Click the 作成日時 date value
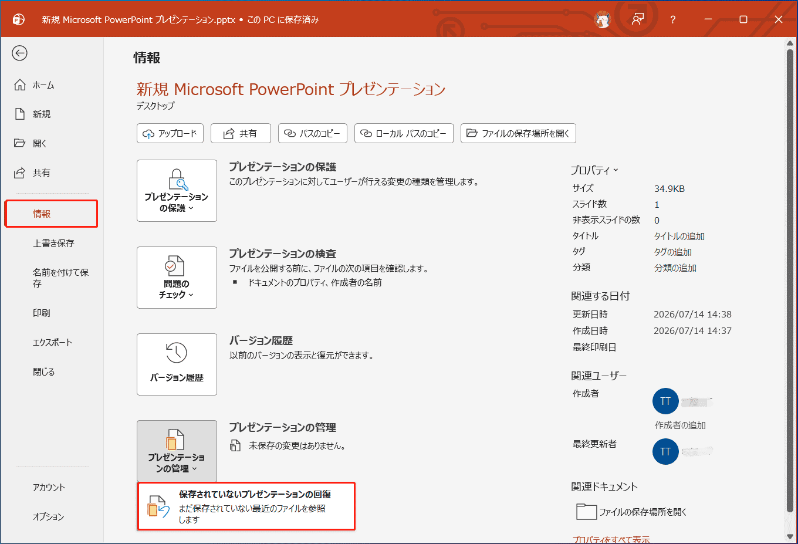Screen dimensions: 798x544 tap(692, 331)
